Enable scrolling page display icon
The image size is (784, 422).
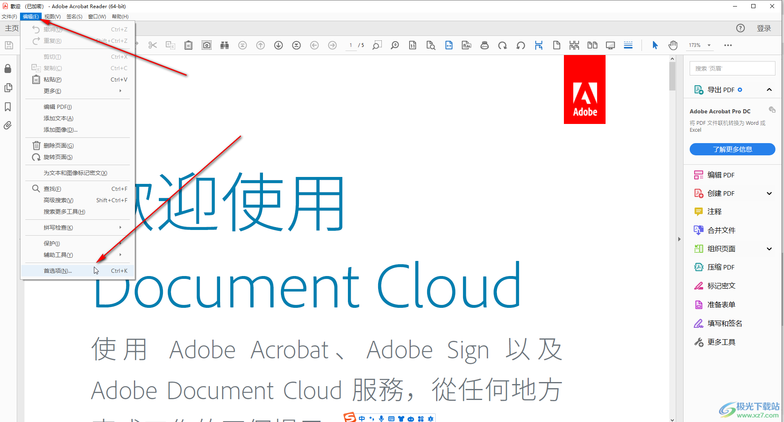[539, 45]
